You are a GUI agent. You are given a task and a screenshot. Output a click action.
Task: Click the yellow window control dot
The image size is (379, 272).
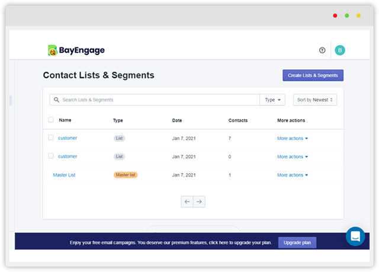(359, 16)
